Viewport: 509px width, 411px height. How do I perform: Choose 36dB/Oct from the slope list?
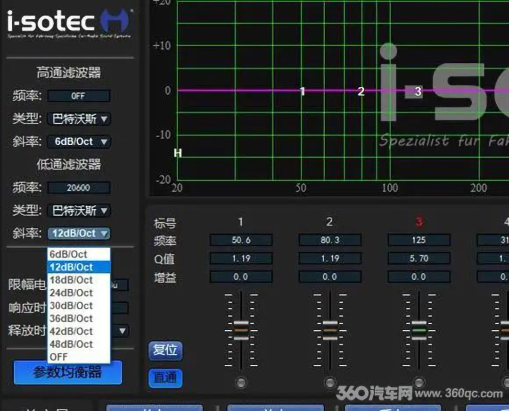79,319
